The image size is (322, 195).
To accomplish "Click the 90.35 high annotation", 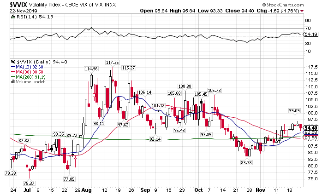I will (59, 134).
